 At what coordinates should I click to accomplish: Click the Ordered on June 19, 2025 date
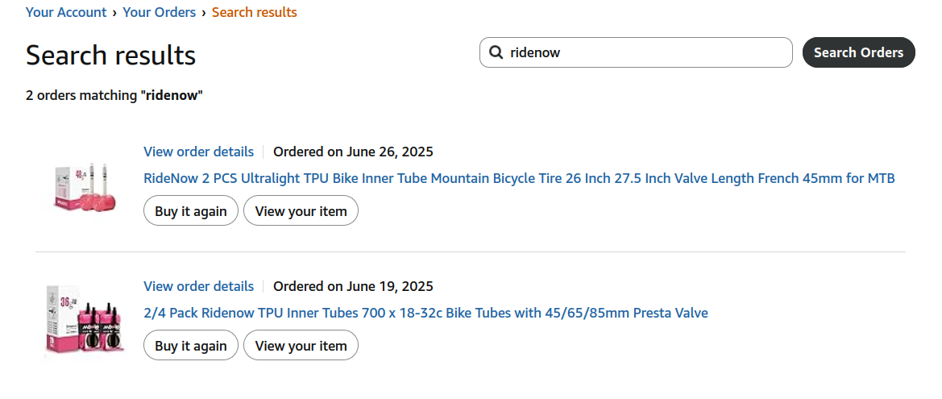click(353, 286)
